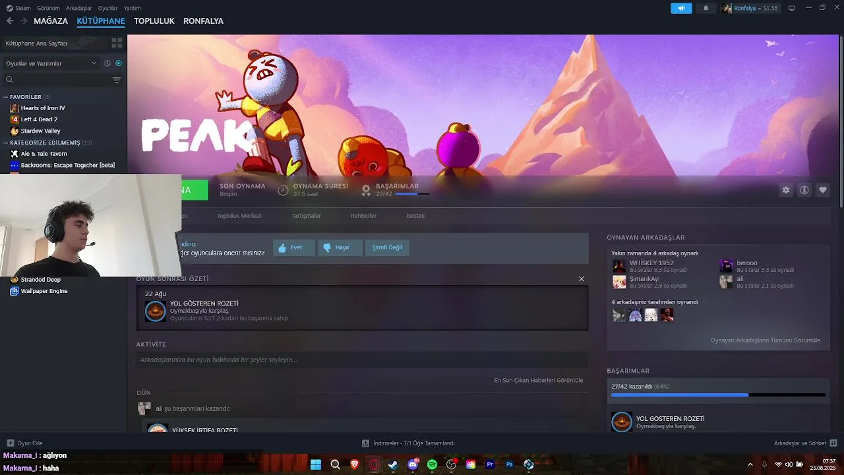The width and height of the screenshot is (844, 475).
Task: Go back with the left arrow
Action: 10,21
